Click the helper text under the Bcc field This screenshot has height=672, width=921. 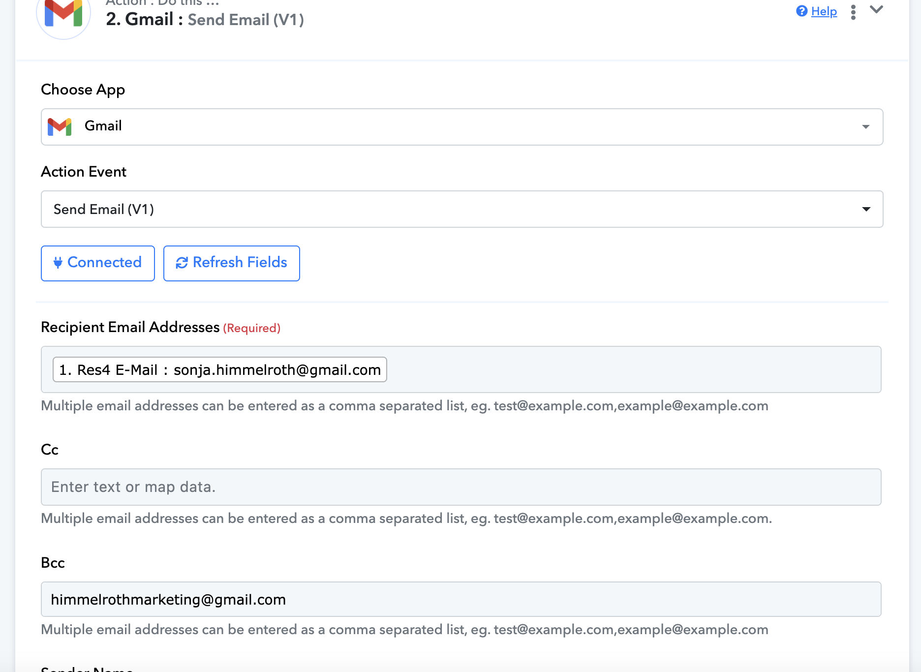pyautogui.click(x=404, y=630)
